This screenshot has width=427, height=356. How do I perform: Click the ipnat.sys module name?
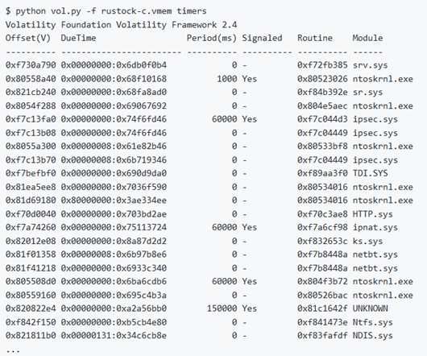pyautogui.click(x=375, y=228)
